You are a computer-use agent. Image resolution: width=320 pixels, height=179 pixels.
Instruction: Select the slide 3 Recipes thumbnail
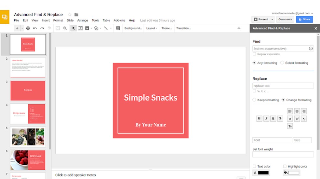click(28, 91)
